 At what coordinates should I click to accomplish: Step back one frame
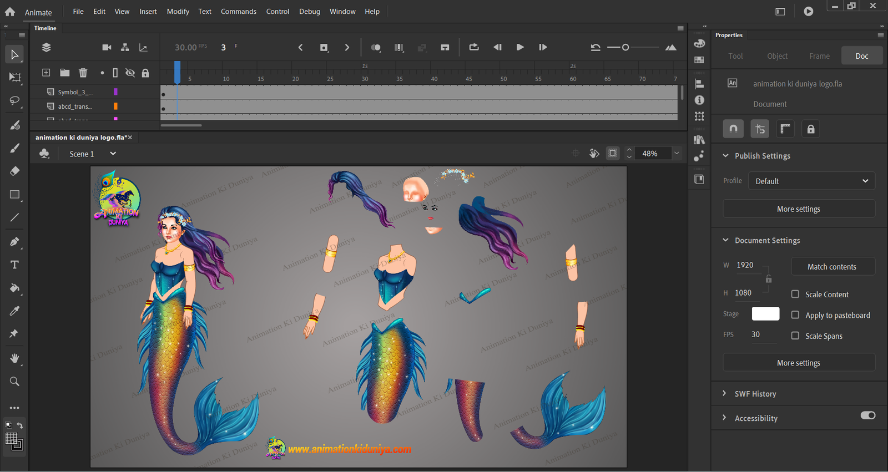coord(497,47)
